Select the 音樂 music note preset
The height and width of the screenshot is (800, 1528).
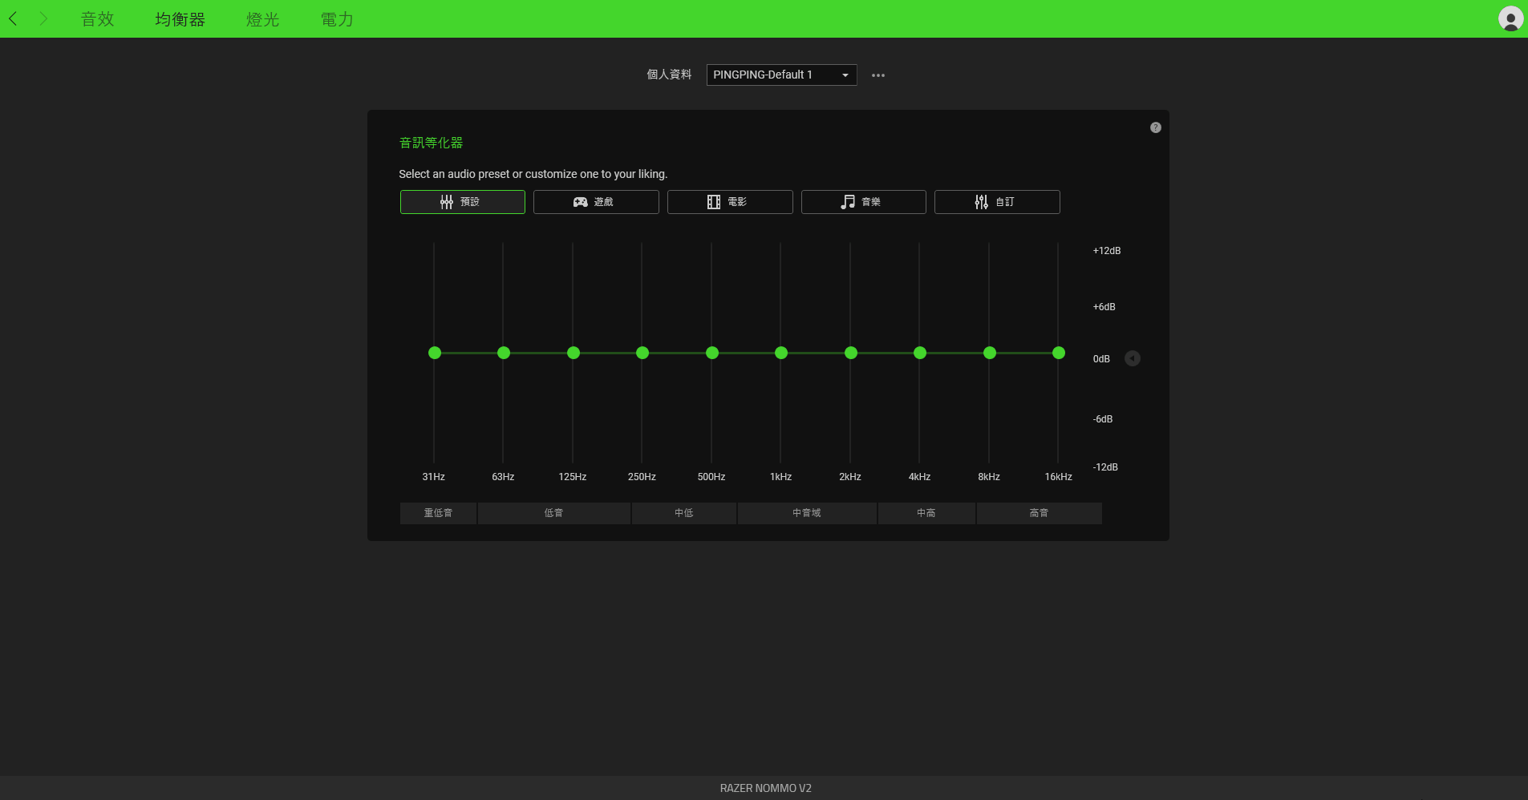pos(863,202)
